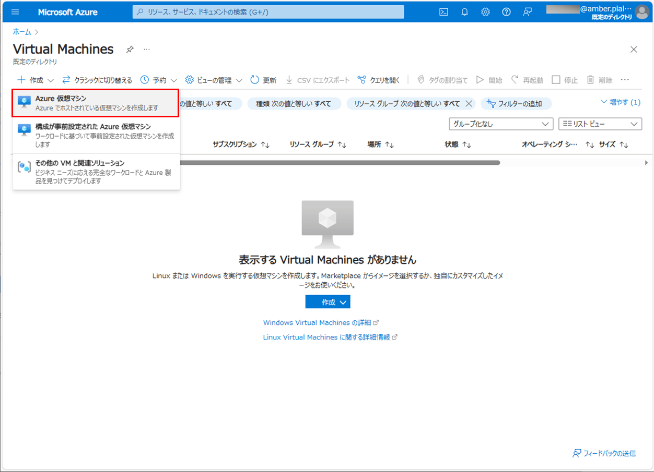Click the 種類 filter pill
654x472 pixels.
point(294,104)
